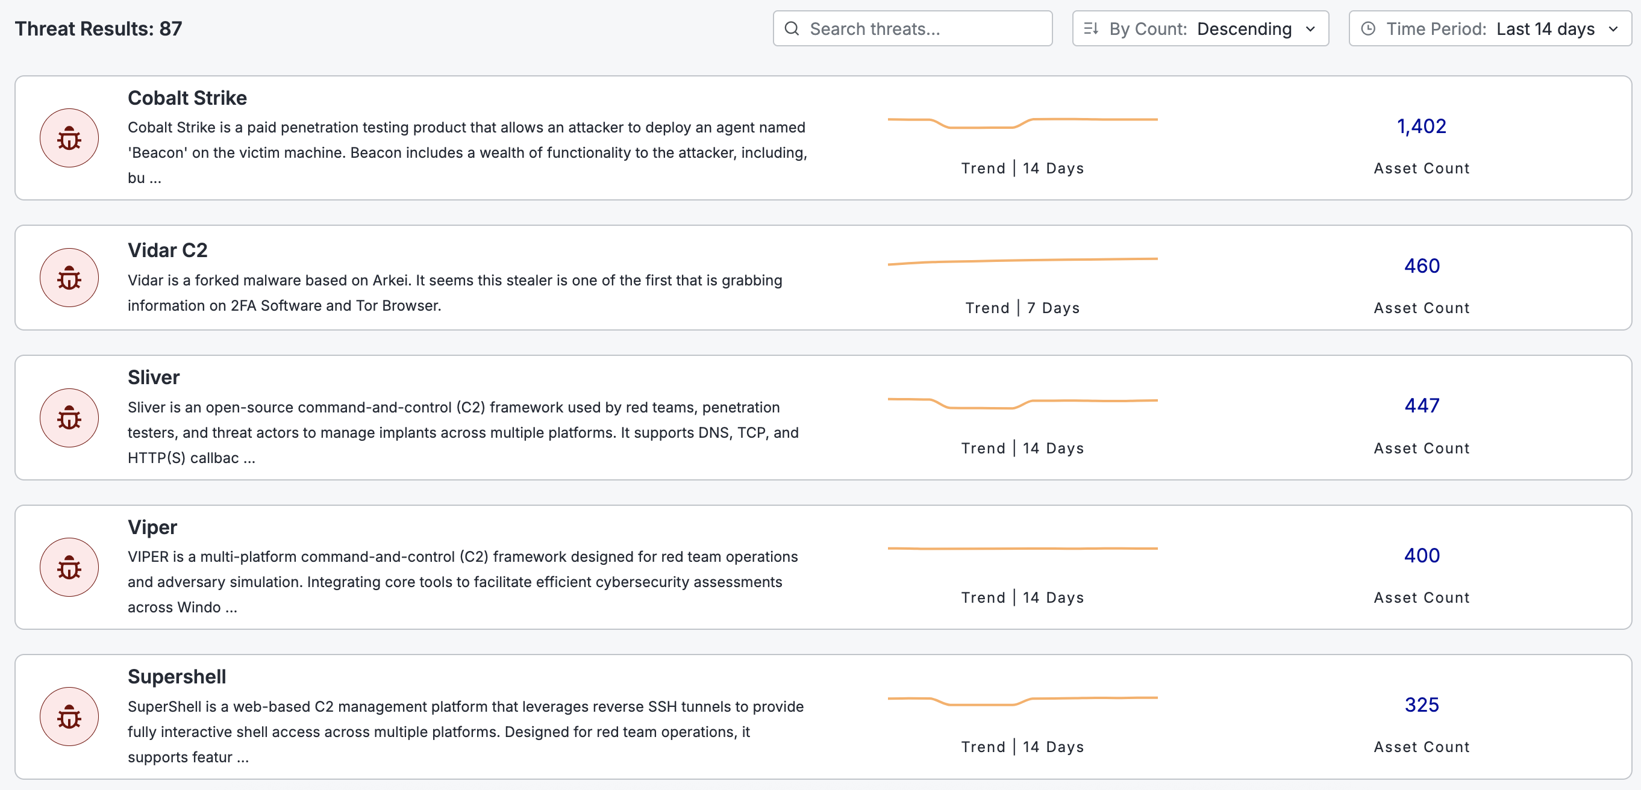Open the Supershell threat title
Image resolution: width=1641 pixels, height=790 pixels.
(177, 677)
